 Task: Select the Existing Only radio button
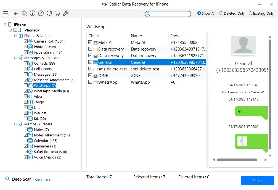click(x=250, y=13)
